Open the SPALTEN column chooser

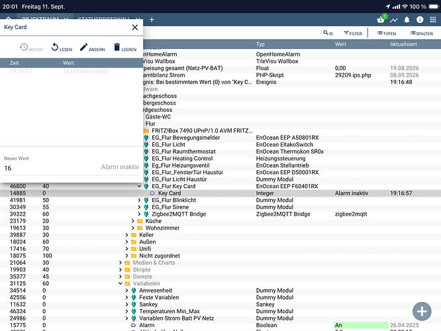tap(421, 33)
